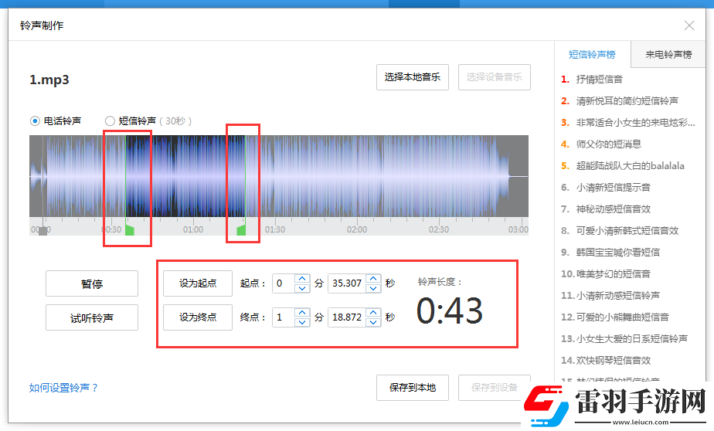Select ringtone 11. 小清新动感短信铃声
This screenshot has height=431, width=714.
click(x=610, y=295)
